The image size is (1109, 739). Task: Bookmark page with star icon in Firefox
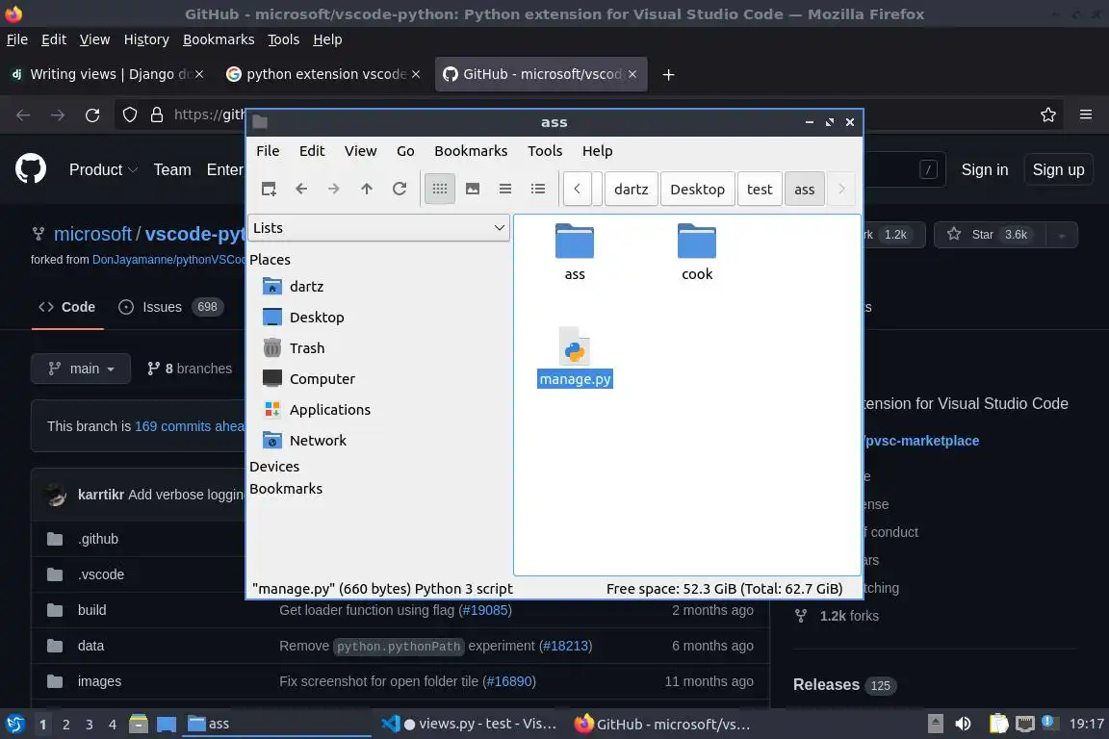tap(1048, 115)
